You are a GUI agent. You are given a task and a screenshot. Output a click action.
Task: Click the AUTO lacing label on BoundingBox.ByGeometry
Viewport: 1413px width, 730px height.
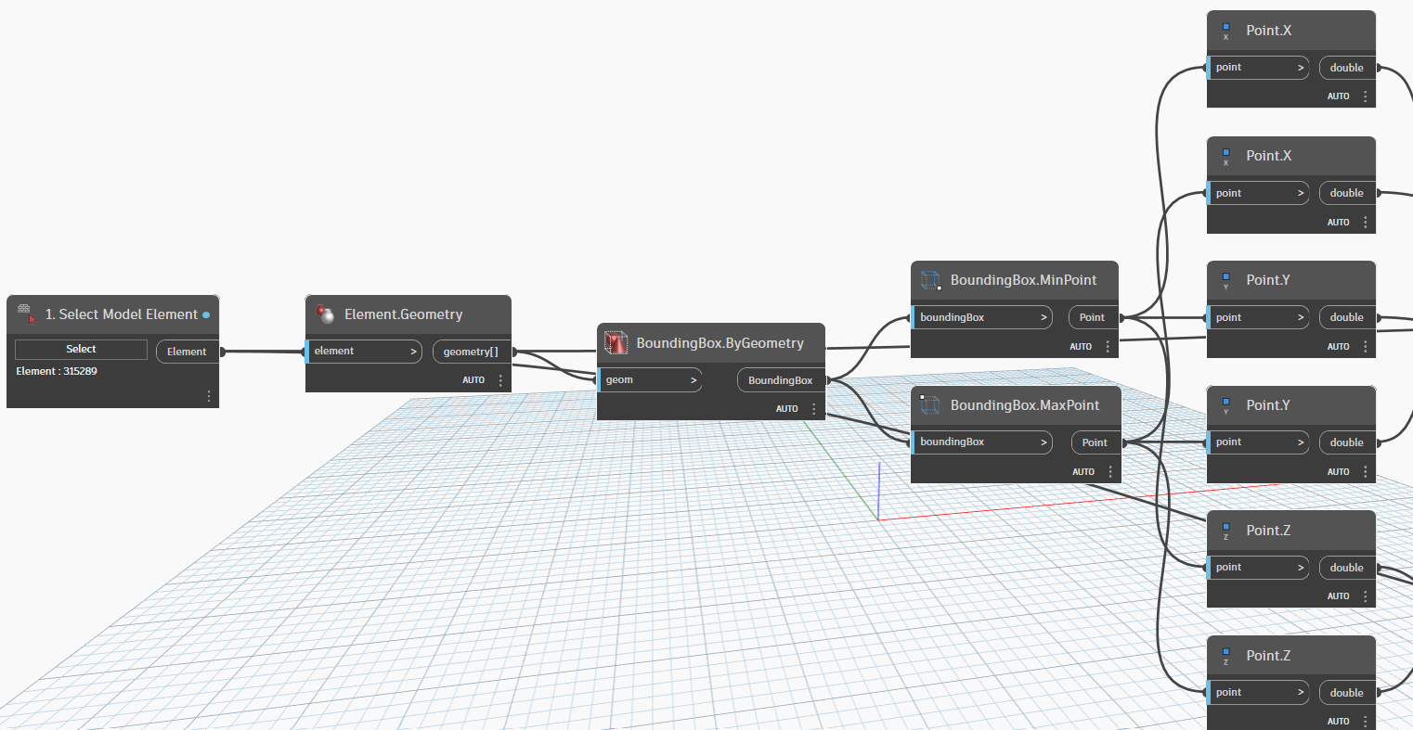(x=787, y=409)
